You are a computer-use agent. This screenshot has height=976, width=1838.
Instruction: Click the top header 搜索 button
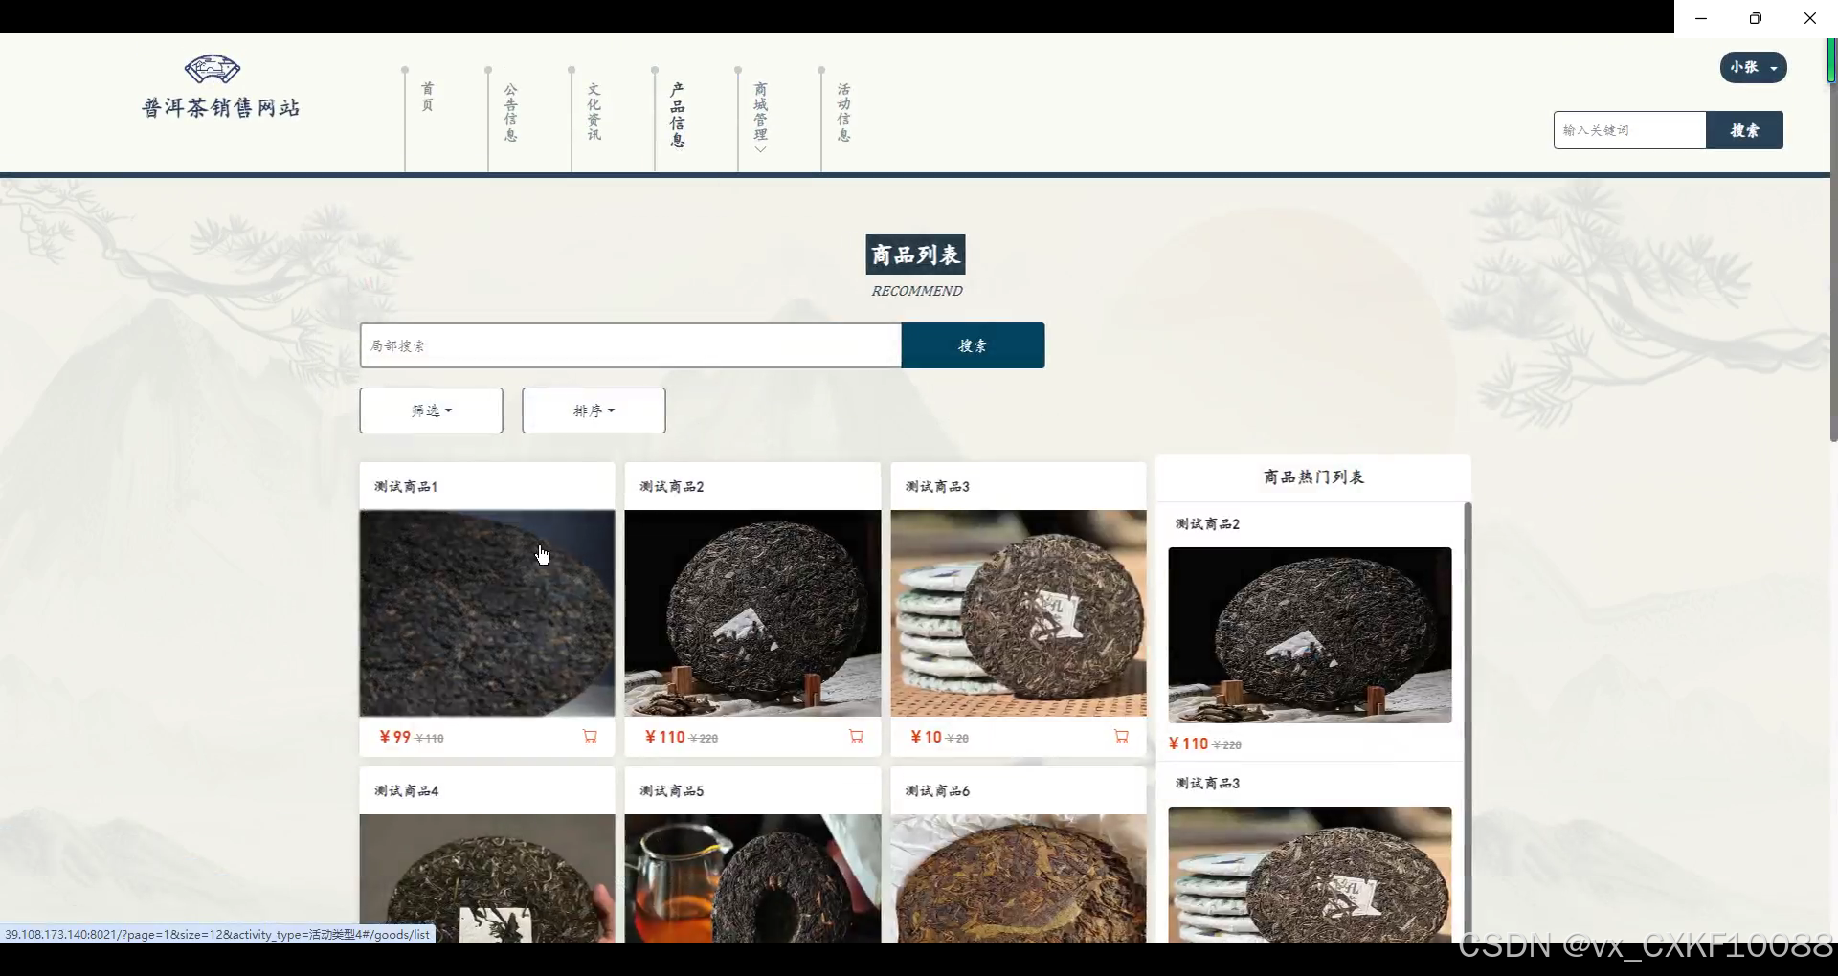[x=1744, y=130]
